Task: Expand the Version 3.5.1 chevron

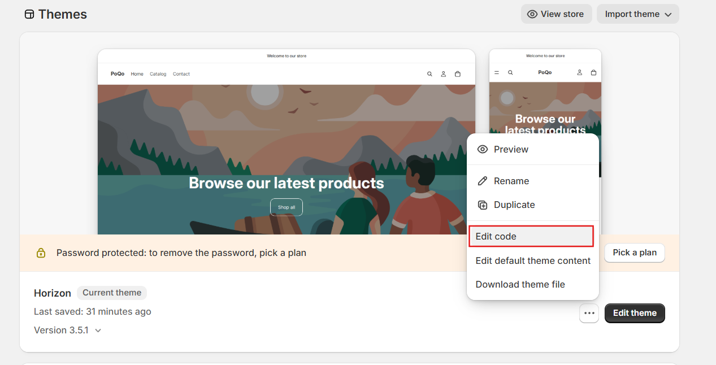Action: 98,331
